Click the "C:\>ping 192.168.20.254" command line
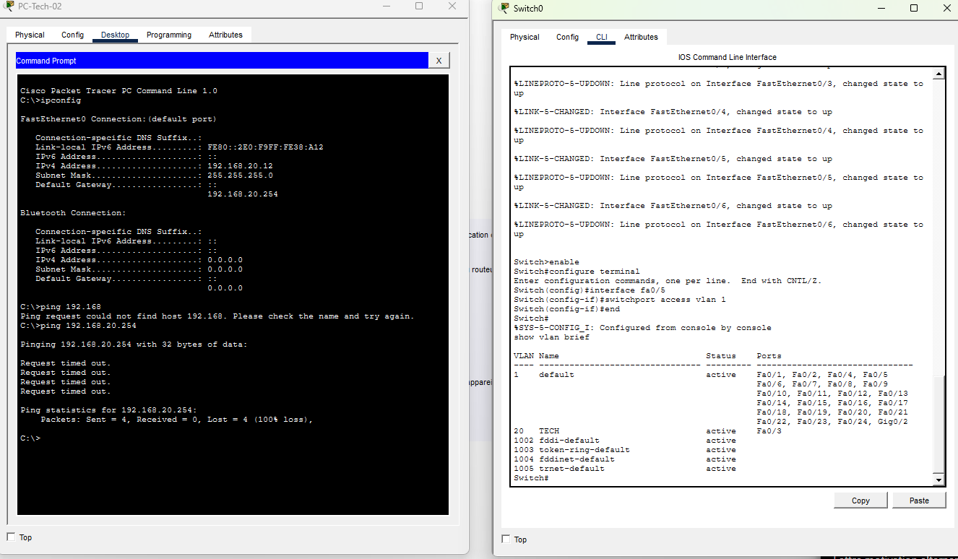 pos(78,326)
